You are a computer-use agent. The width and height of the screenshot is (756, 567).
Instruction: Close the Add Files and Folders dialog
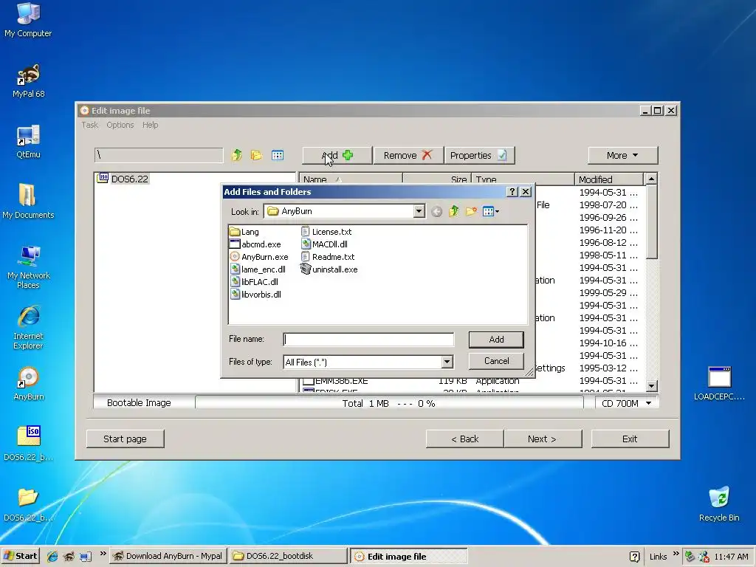pyautogui.click(x=526, y=192)
